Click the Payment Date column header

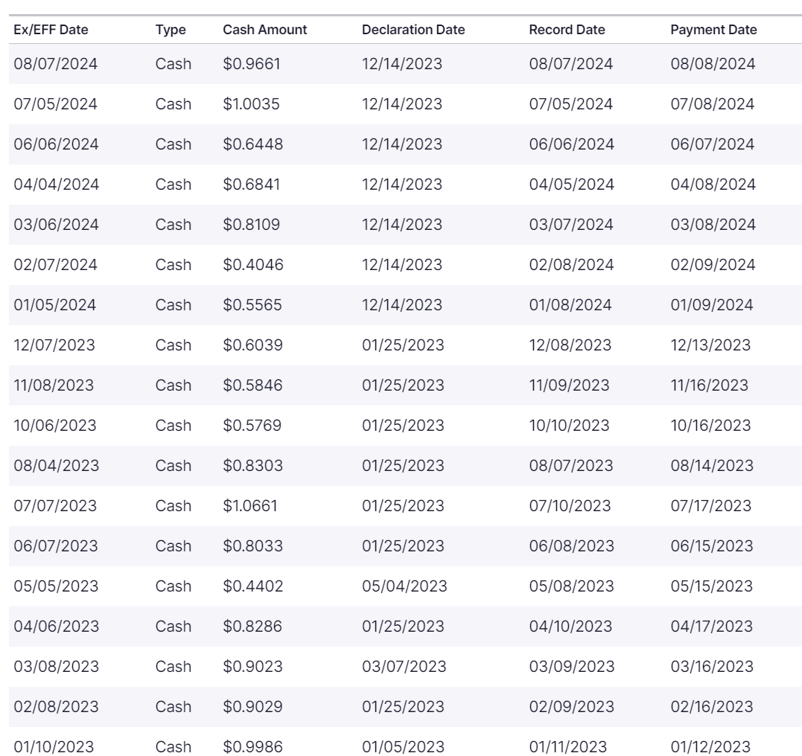[713, 30]
